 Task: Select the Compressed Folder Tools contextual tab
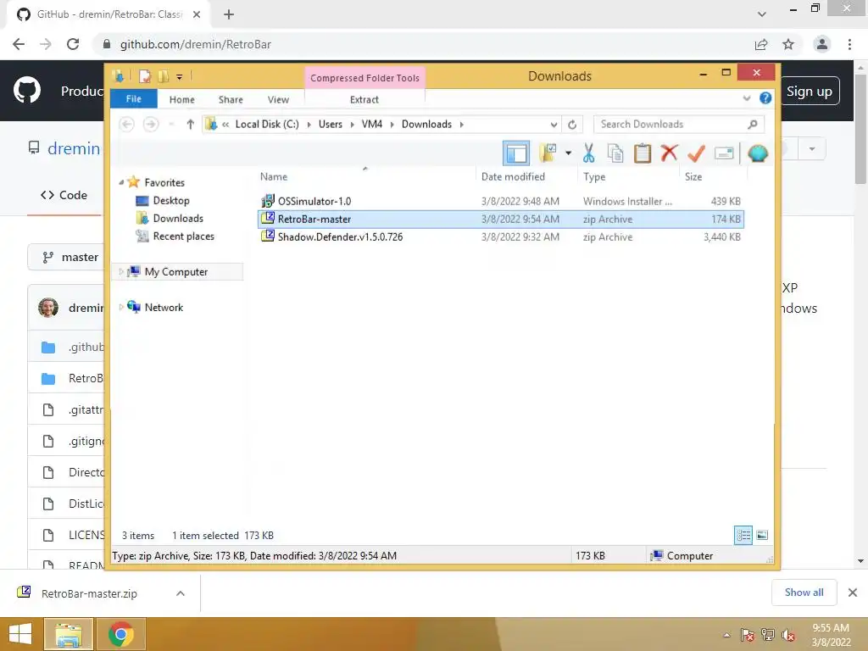tap(364, 78)
